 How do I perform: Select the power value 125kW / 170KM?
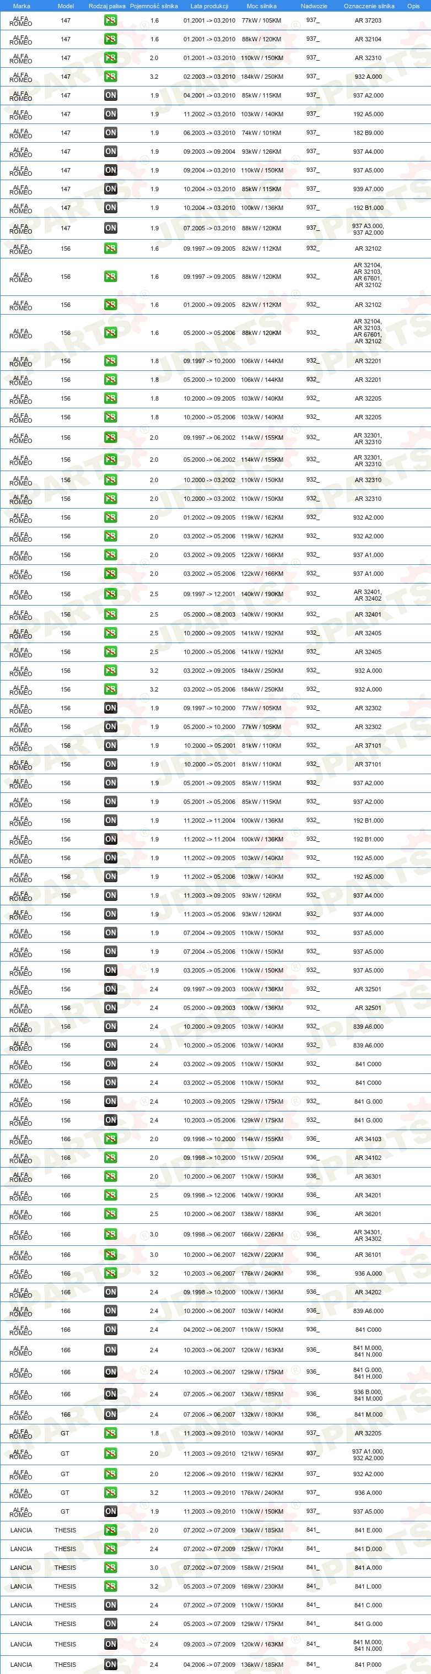coord(262,1549)
